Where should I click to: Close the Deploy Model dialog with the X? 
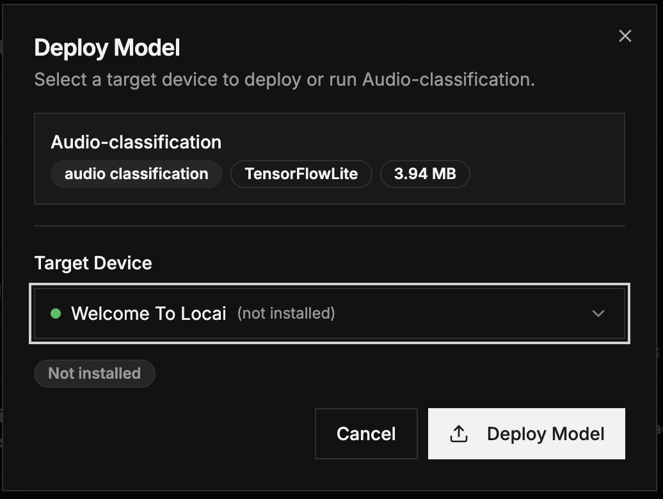(625, 36)
